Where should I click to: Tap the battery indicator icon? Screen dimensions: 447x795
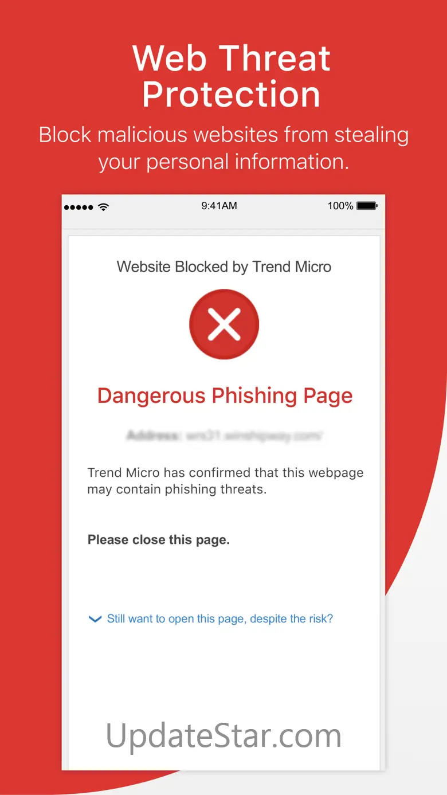point(367,206)
